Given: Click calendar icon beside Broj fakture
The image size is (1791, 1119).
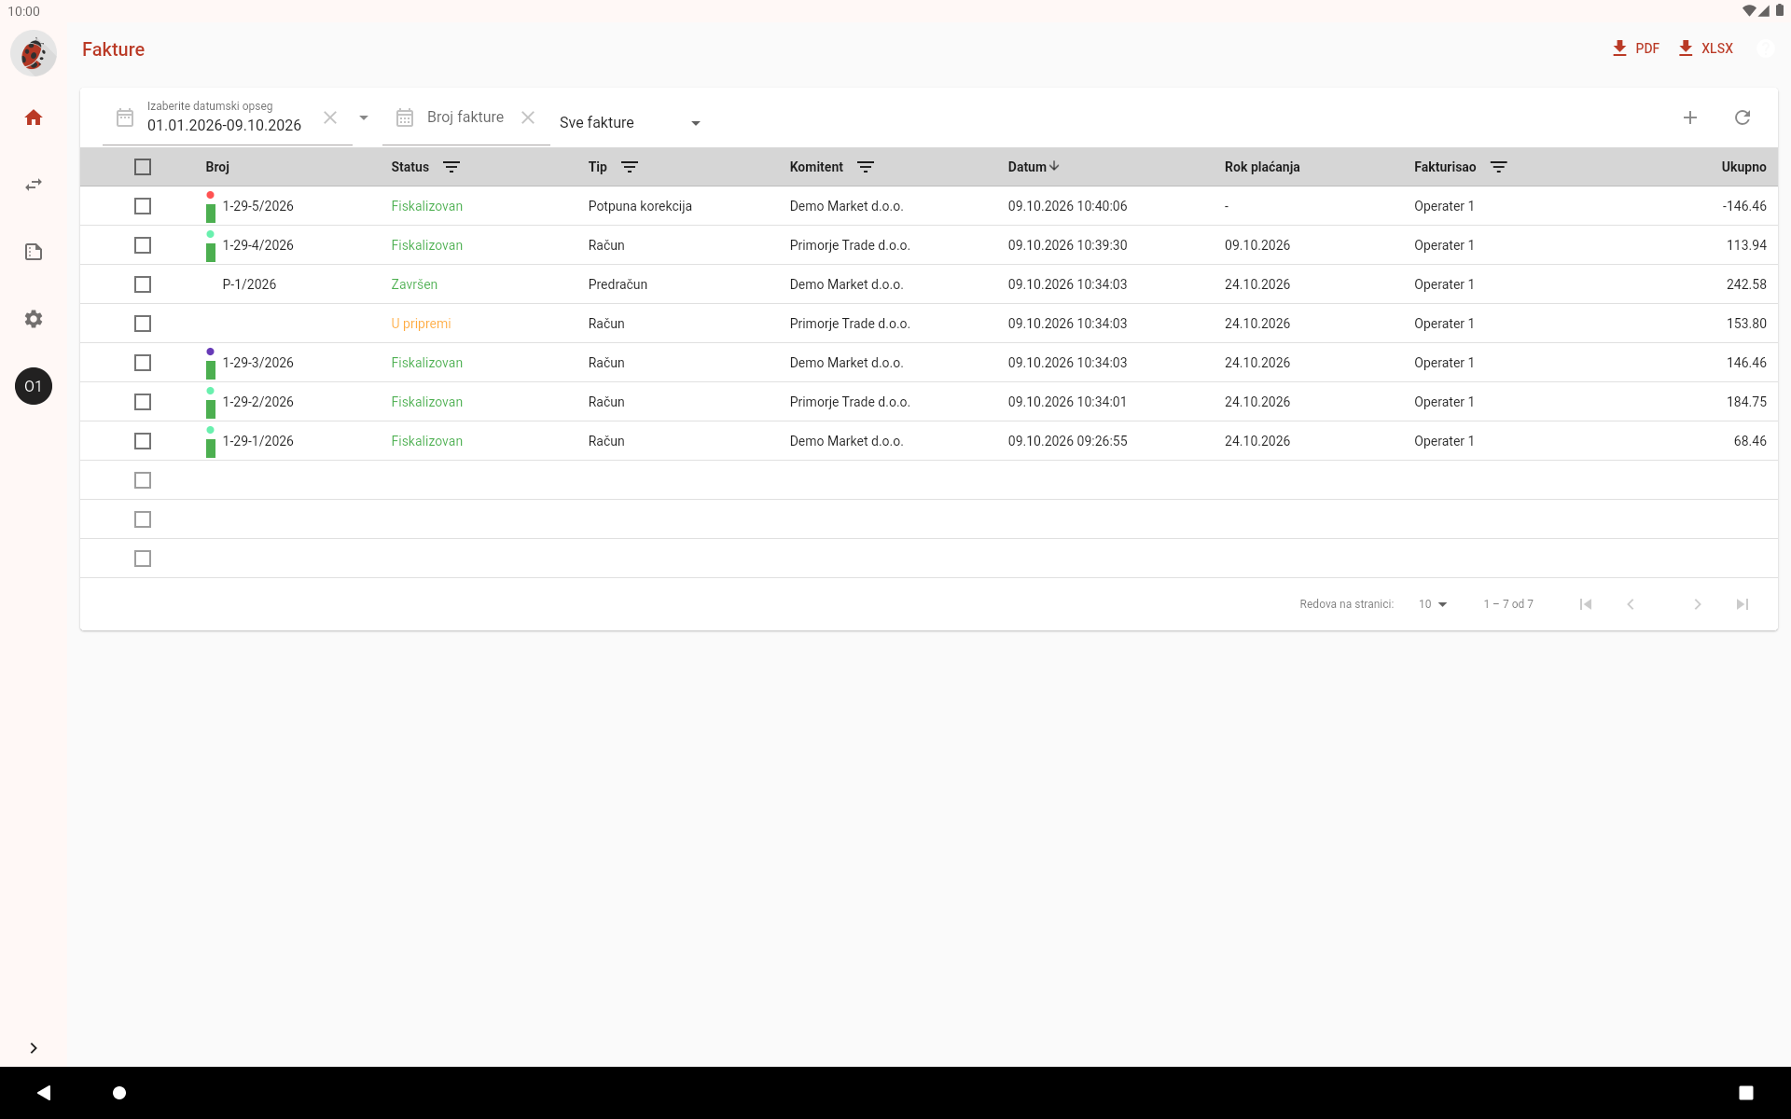Looking at the screenshot, I should coord(405,117).
